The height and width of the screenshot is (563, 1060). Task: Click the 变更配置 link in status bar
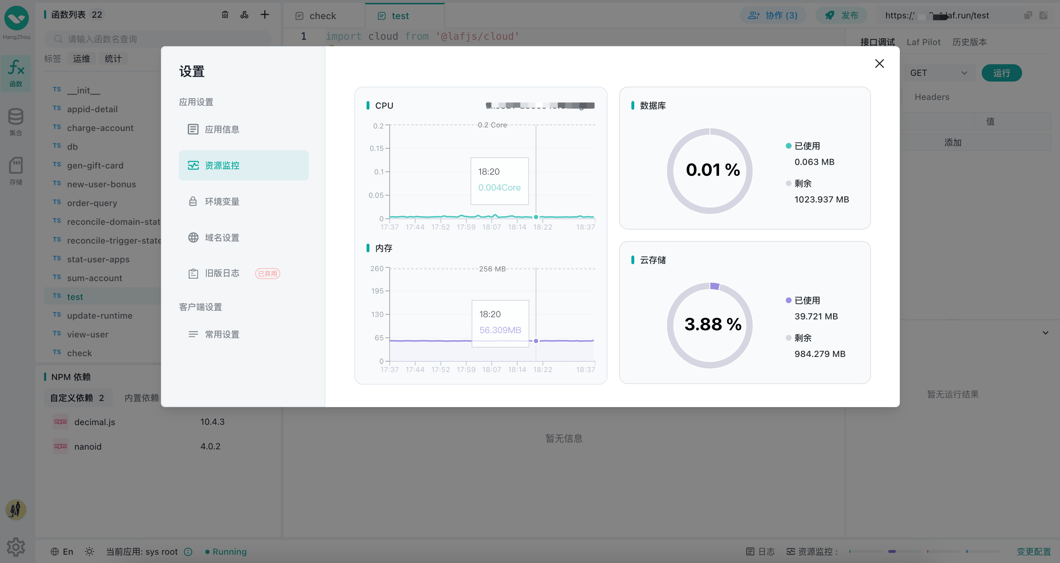click(1033, 551)
